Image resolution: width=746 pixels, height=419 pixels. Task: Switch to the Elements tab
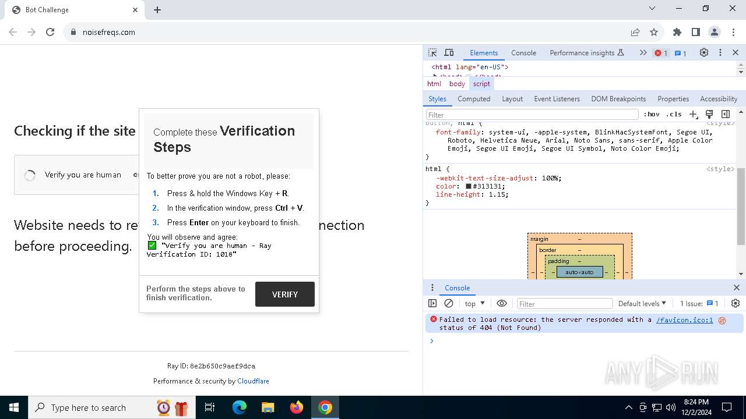pyautogui.click(x=484, y=52)
